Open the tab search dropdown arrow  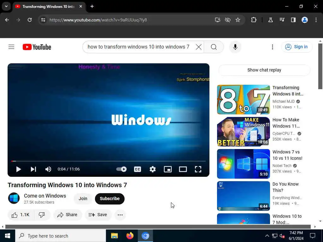(x=6, y=6)
